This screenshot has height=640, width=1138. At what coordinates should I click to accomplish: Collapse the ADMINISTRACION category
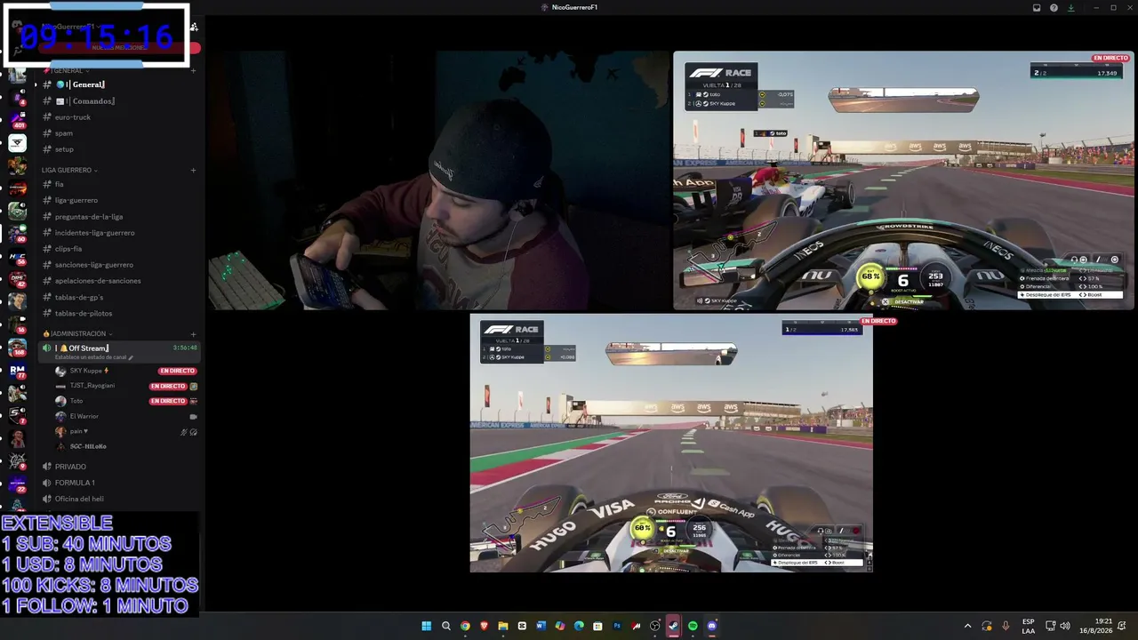point(77,333)
